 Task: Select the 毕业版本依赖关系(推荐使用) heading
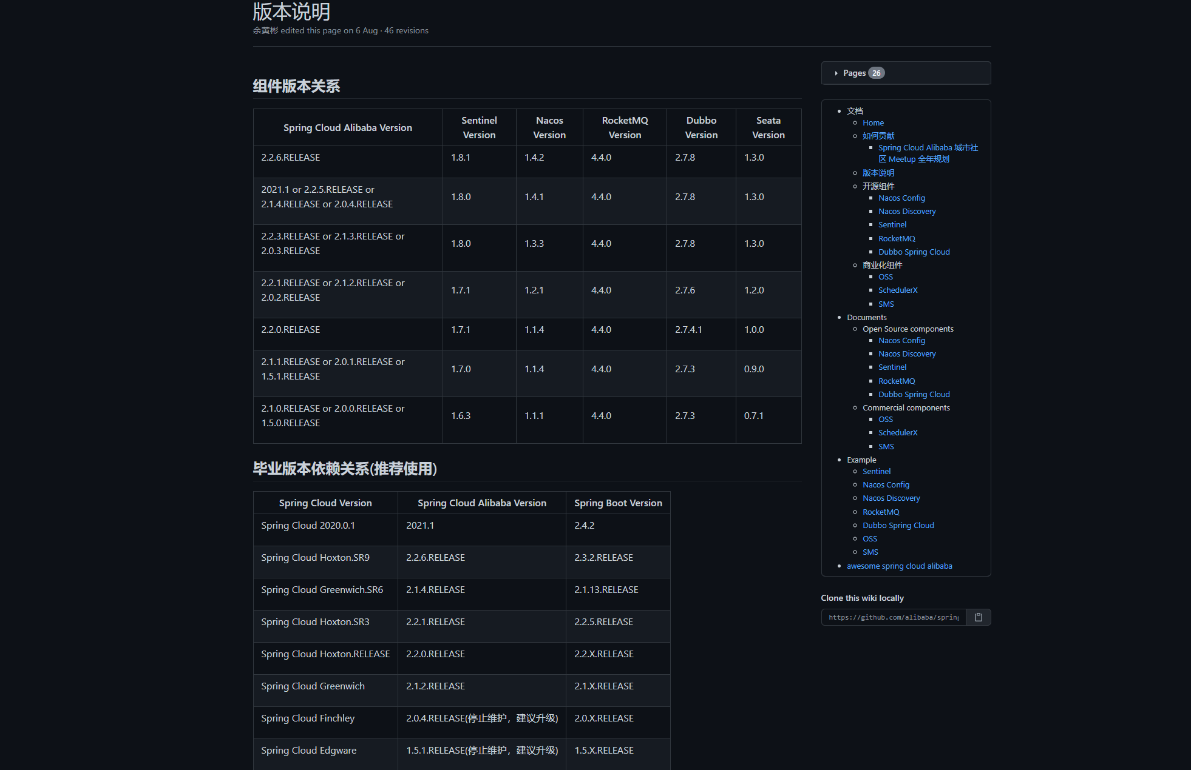[345, 469]
